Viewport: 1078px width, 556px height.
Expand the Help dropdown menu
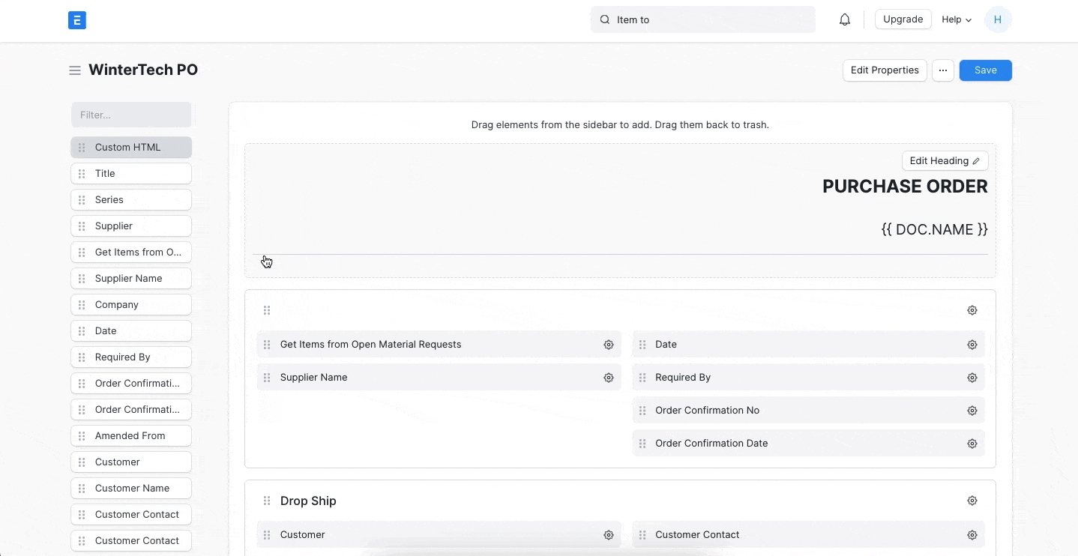957,20
